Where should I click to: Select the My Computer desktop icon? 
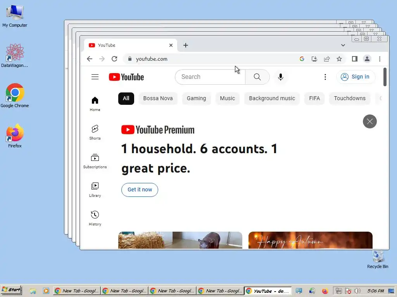pos(15,15)
